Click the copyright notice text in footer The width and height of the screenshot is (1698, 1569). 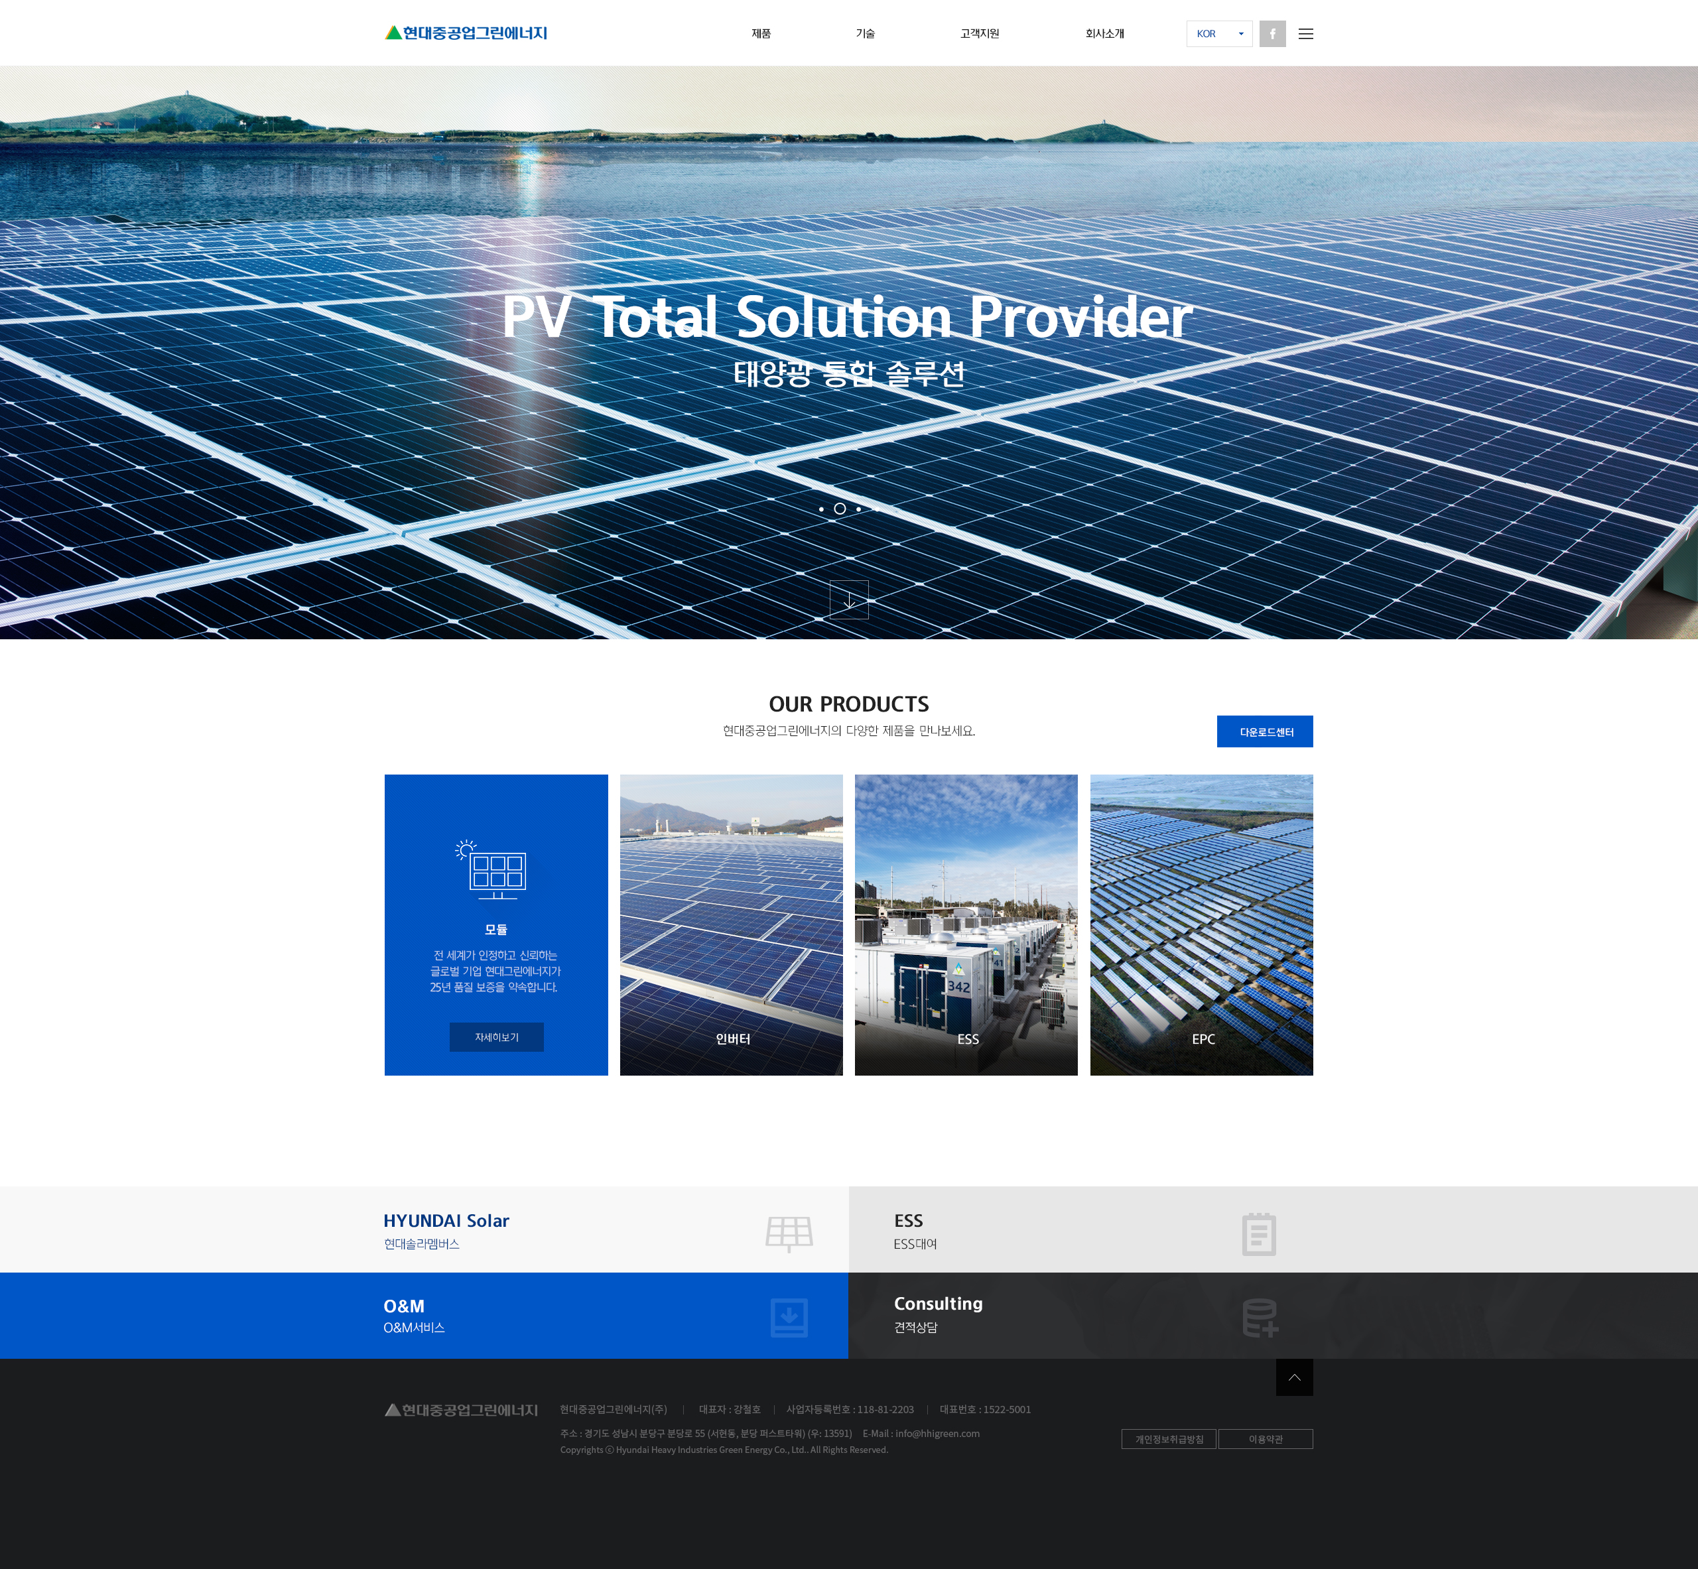[x=724, y=1450]
